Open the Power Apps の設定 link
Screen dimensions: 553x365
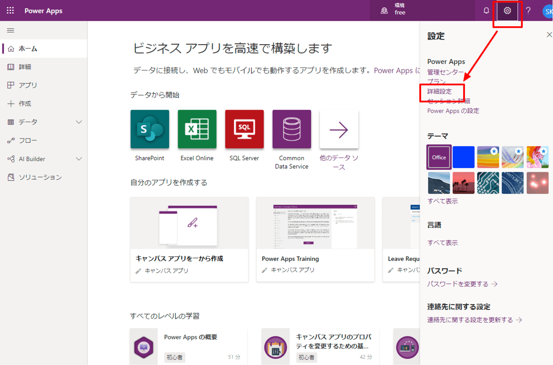tap(453, 111)
